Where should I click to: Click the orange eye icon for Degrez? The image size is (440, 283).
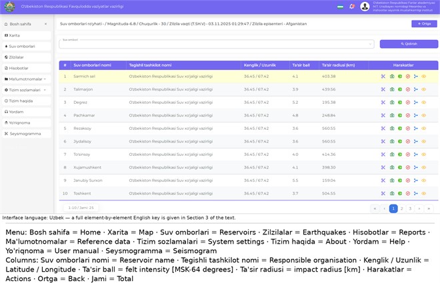[424, 103]
